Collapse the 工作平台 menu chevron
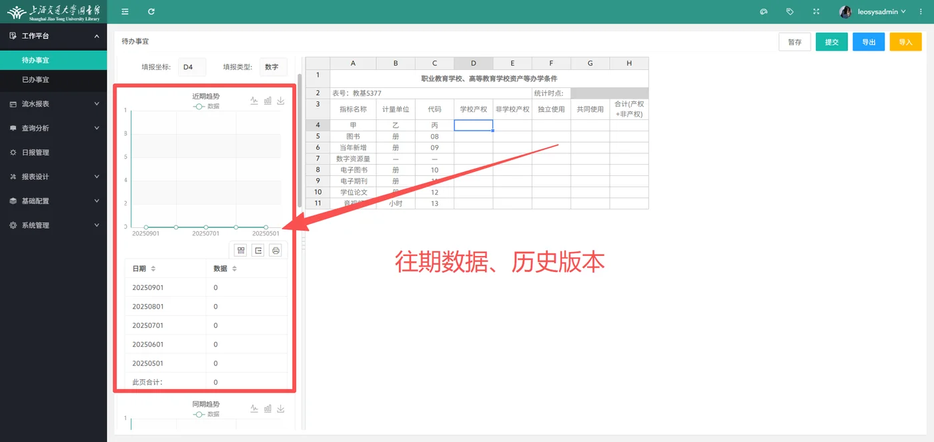The height and width of the screenshot is (442, 934). (x=97, y=36)
